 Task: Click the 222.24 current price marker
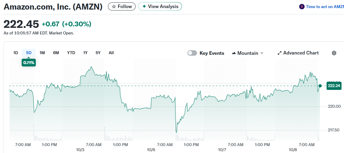tap(334, 86)
